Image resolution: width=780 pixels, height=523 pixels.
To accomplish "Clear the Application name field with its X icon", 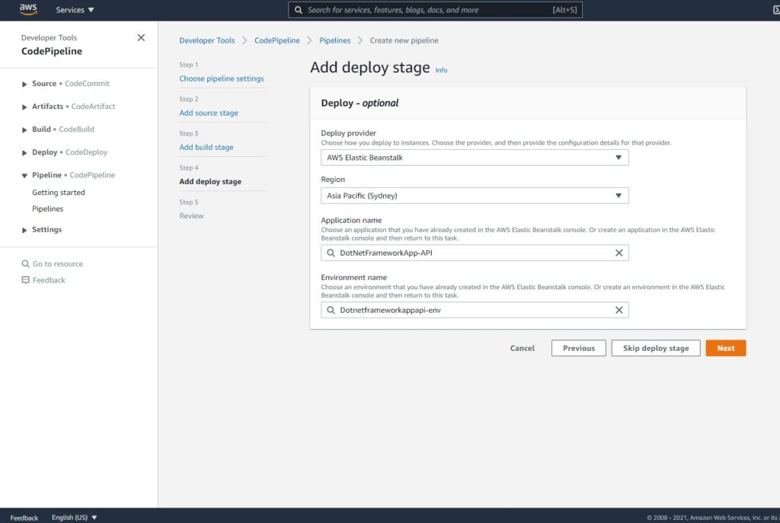I will coord(619,252).
